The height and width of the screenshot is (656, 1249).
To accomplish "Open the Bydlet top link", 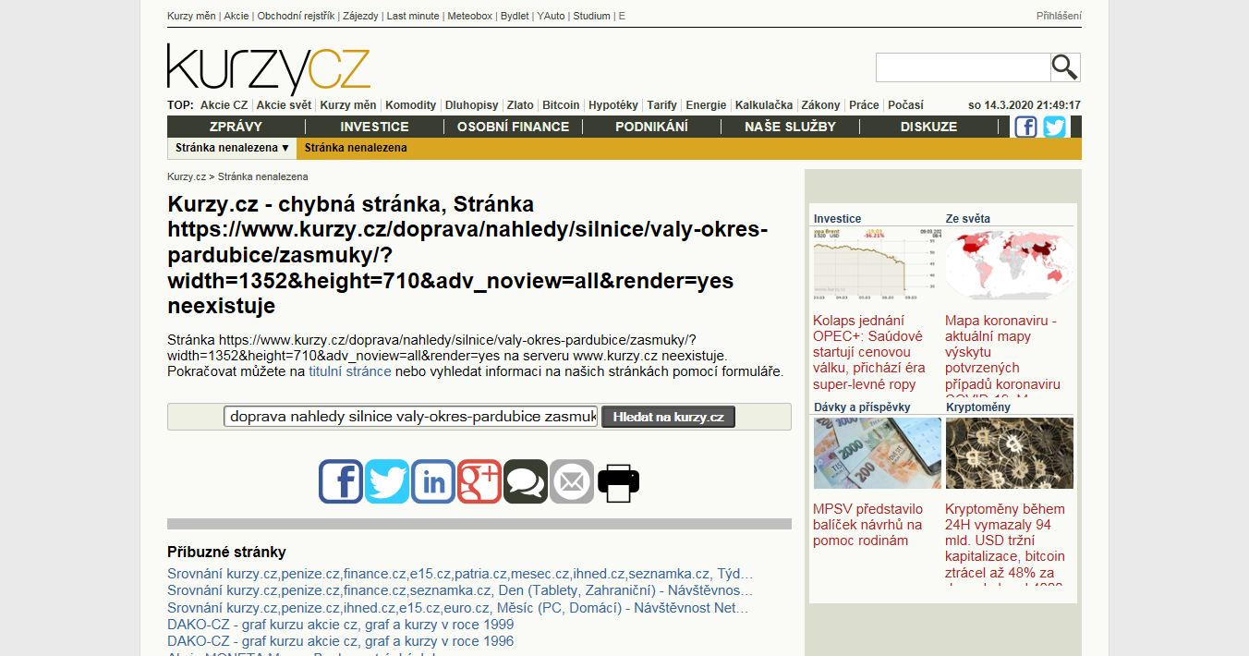I will pyautogui.click(x=515, y=16).
